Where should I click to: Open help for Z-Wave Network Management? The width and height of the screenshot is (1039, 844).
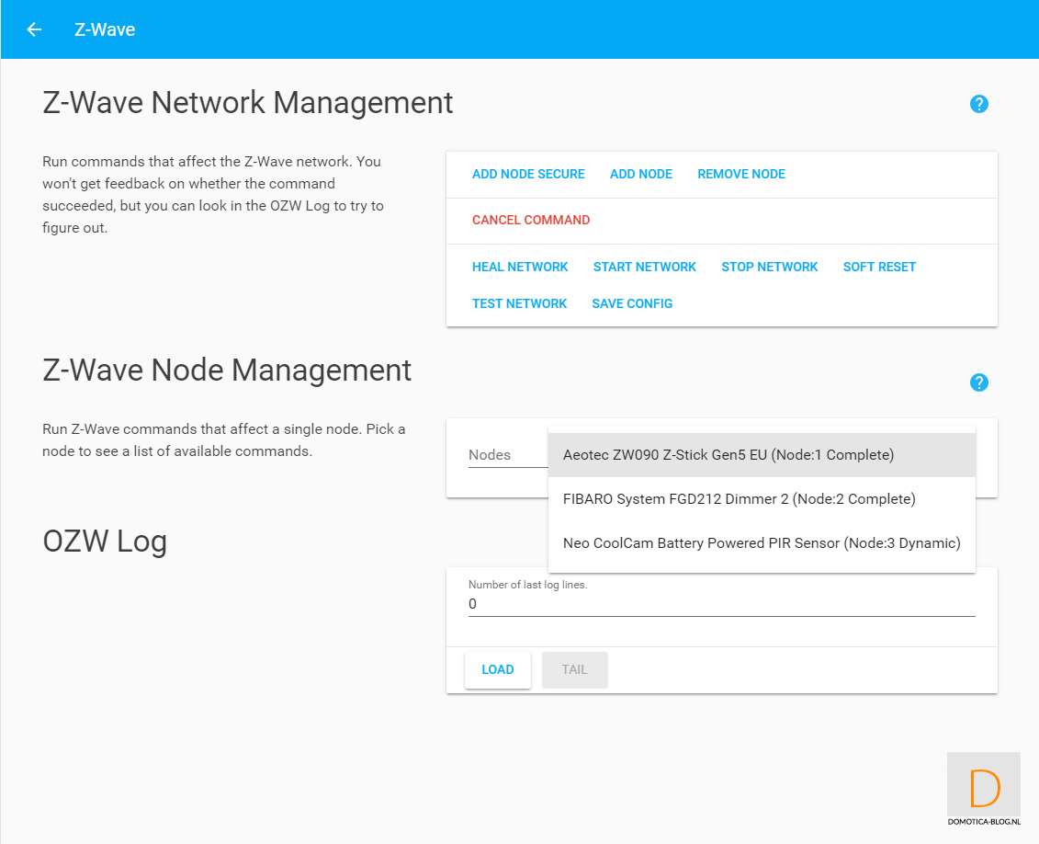tap(978, 104)
